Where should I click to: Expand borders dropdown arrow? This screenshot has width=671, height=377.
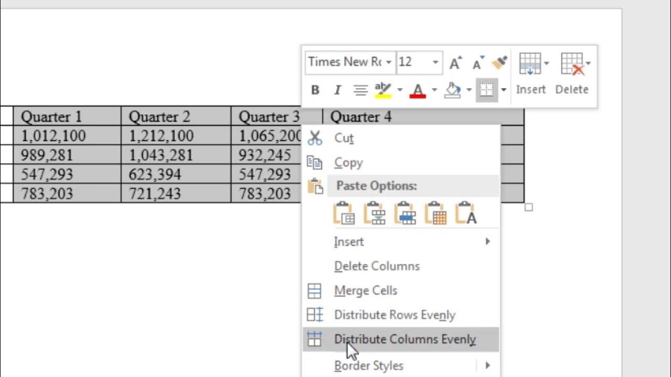504,90
